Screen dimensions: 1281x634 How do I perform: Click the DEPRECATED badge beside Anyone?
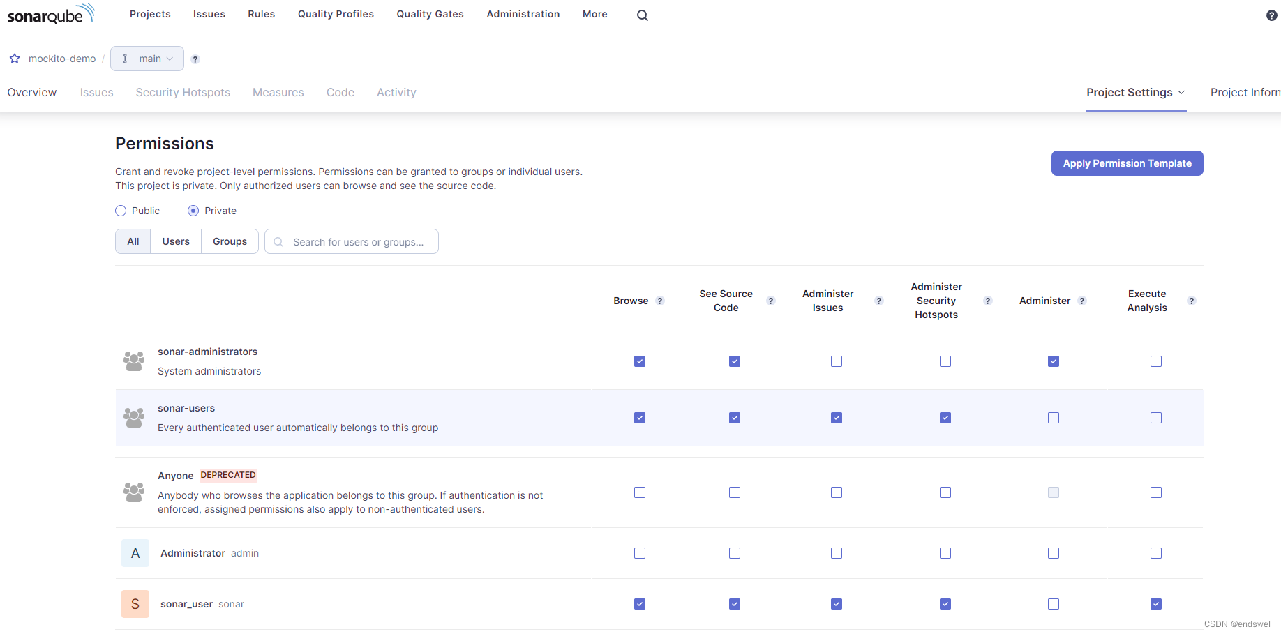pyautogui.click(x=228, y=475)
